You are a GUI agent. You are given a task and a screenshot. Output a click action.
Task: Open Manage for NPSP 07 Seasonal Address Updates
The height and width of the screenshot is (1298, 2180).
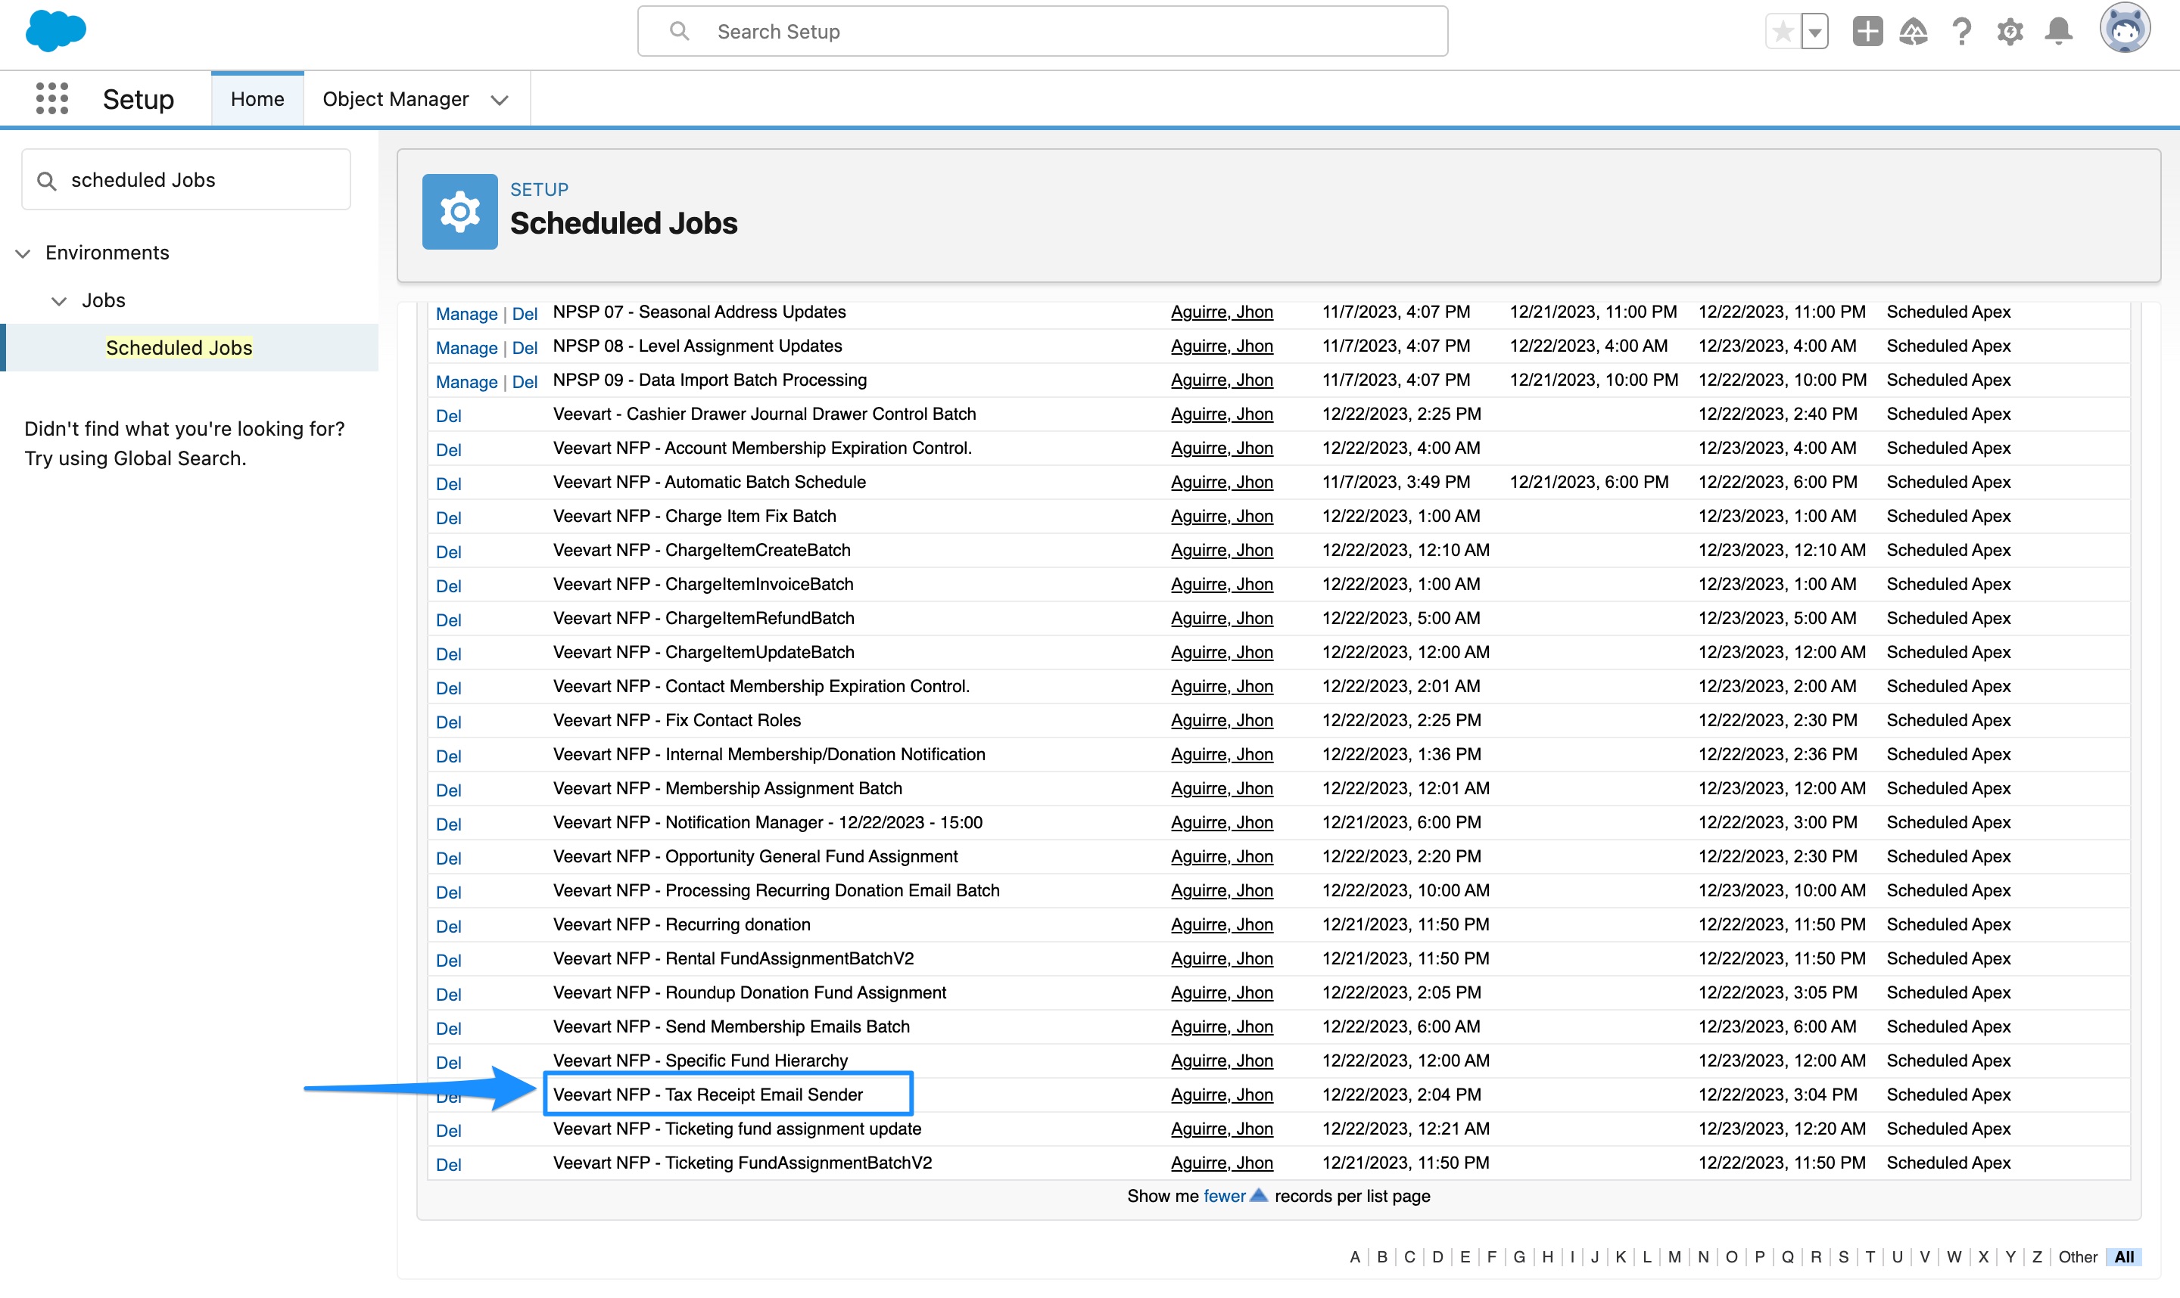coord(466,313)
